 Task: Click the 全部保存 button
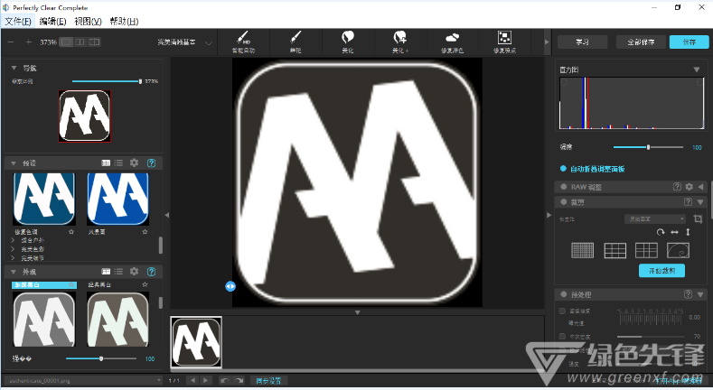pyautogui.click(x=641, y=42)
